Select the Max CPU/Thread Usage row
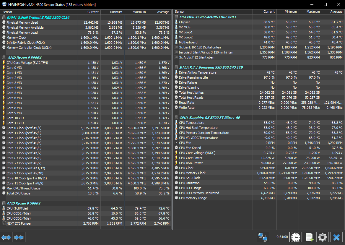The height and width of the screenshot is (245, 345). [x=86, y=188]
